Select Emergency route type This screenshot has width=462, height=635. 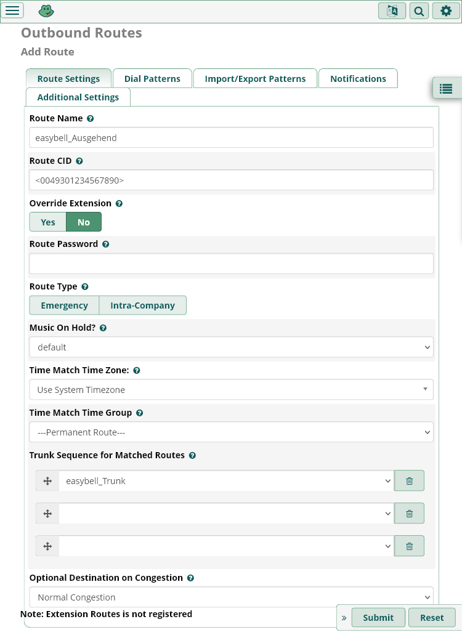[x=64, y=305]
